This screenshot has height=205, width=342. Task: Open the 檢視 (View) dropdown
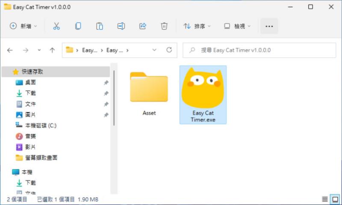click(237, 26)
